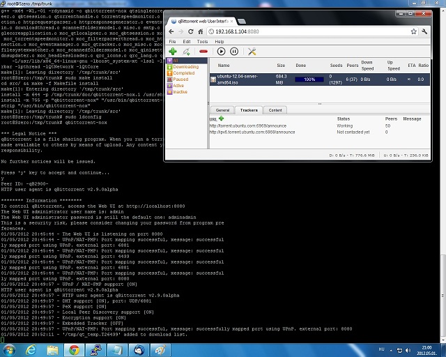Sort torrents by Done column
This screenshot has height=357, width=446.
300,65
